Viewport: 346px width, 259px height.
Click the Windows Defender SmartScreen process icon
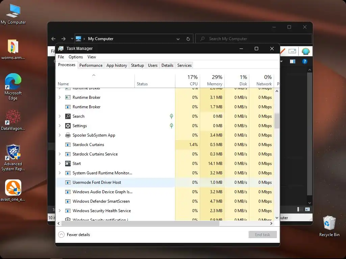[x=68, y=201]
